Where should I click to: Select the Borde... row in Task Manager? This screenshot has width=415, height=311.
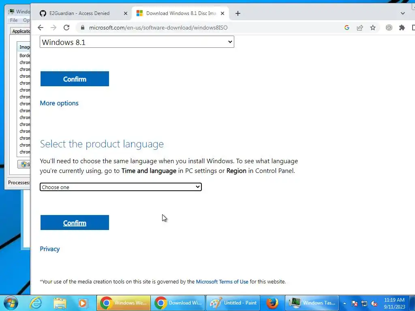tap(25, 55)
